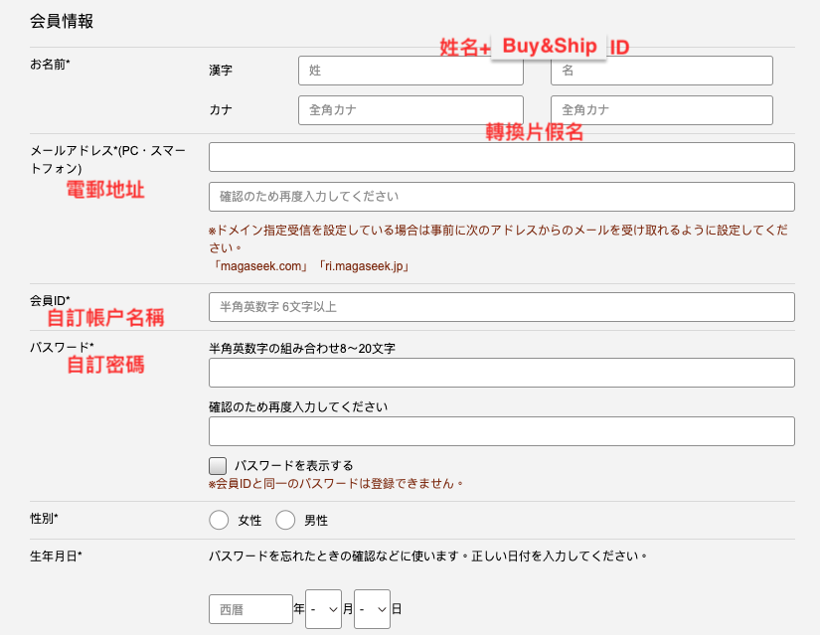This screenshot has height=635, width=820.
Task: Focus the right 全角カナ given name field
Action: pyautogui.click(x=661, y=110)
